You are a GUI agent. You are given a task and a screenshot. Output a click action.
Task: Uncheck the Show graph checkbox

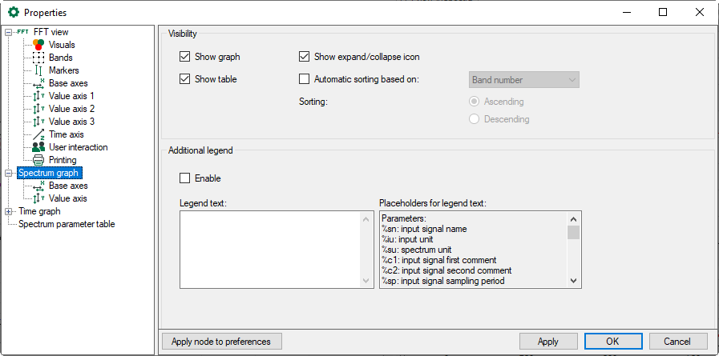coord(186,57)
